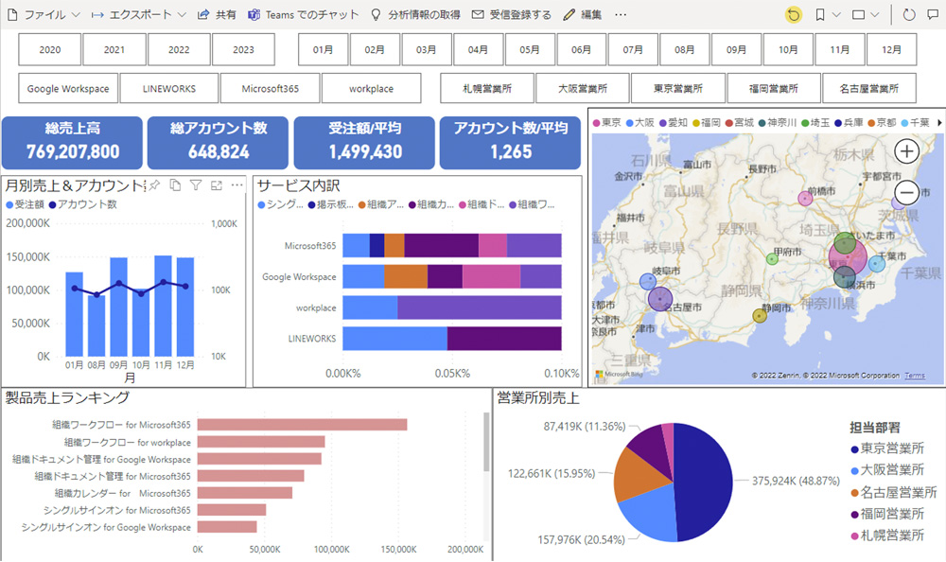Image resolution: width=946 pixels, height=562 pixels.
Task: Click 札幌営業所 legend dot in pie chart
Action: pos(854,536)
